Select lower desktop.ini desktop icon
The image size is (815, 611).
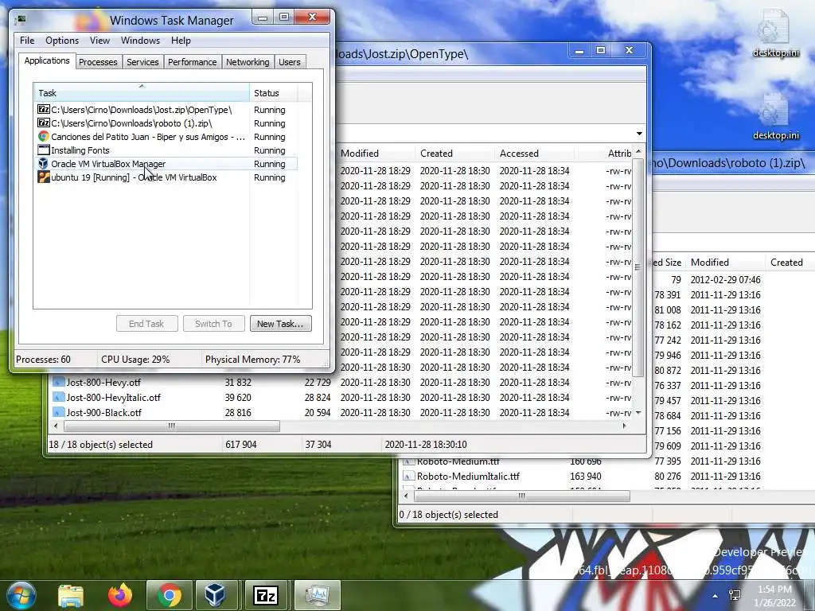[x=775, y=117]
